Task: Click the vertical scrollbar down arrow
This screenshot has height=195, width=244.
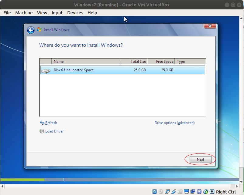Action: [241, 182]
